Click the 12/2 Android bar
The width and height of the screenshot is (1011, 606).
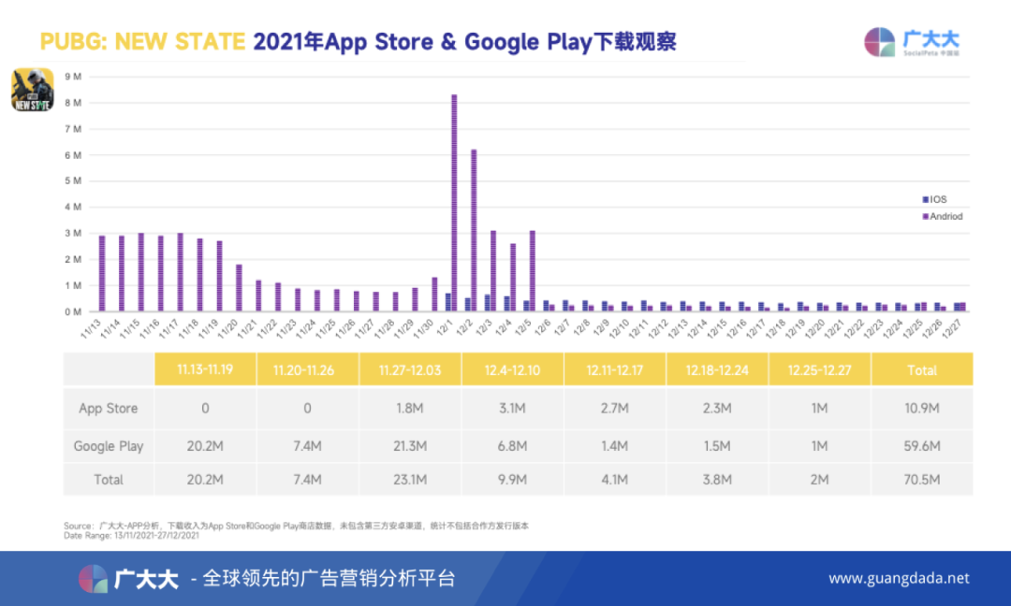(474, 231)
